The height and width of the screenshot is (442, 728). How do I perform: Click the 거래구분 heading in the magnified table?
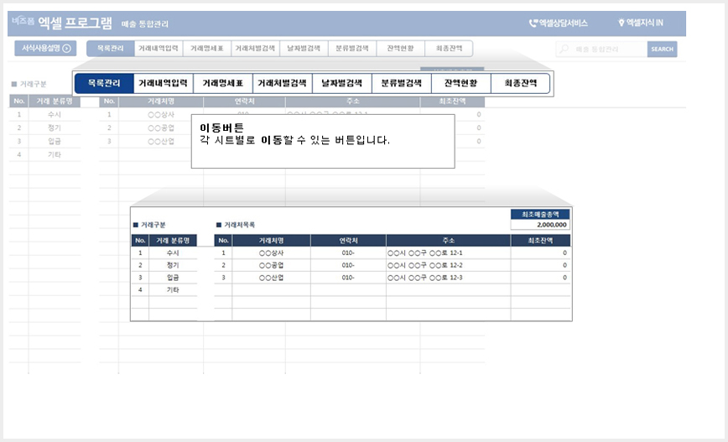coord(153,225)
